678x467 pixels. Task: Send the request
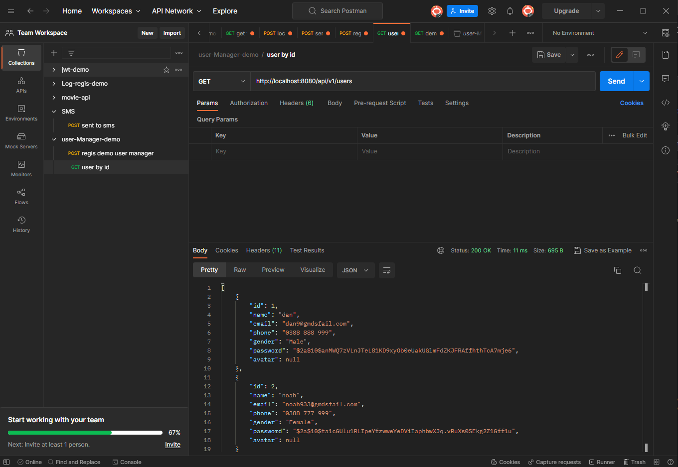point(616,81)
